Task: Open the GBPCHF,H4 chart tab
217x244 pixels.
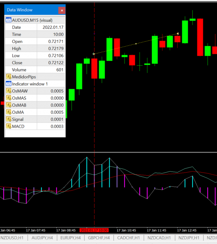Action: (99, 238)
